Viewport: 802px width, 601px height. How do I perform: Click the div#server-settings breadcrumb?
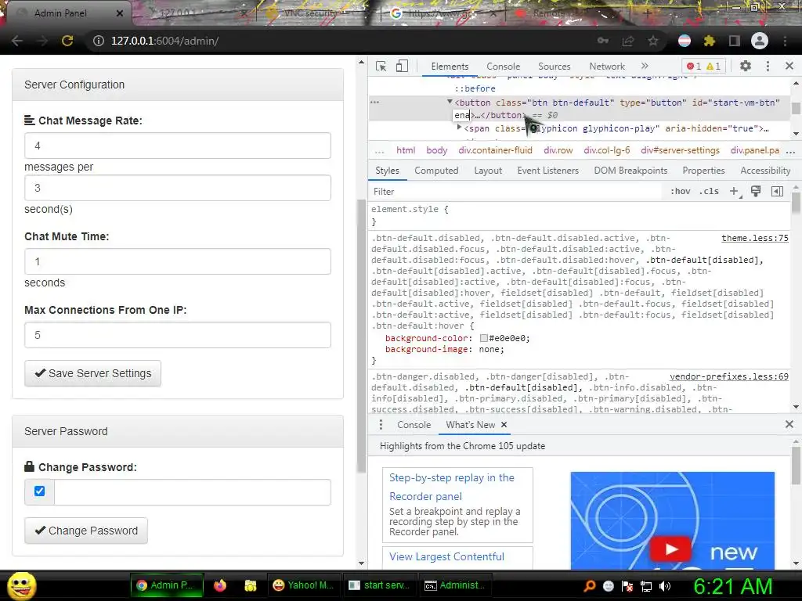(681, 150)
